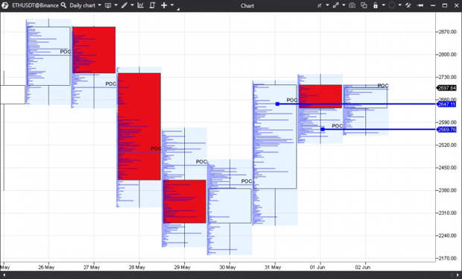The width and height of the screenshot is (462, 279).
Task: Expand the lock options dropdown arrow
Action: [383, 5]
